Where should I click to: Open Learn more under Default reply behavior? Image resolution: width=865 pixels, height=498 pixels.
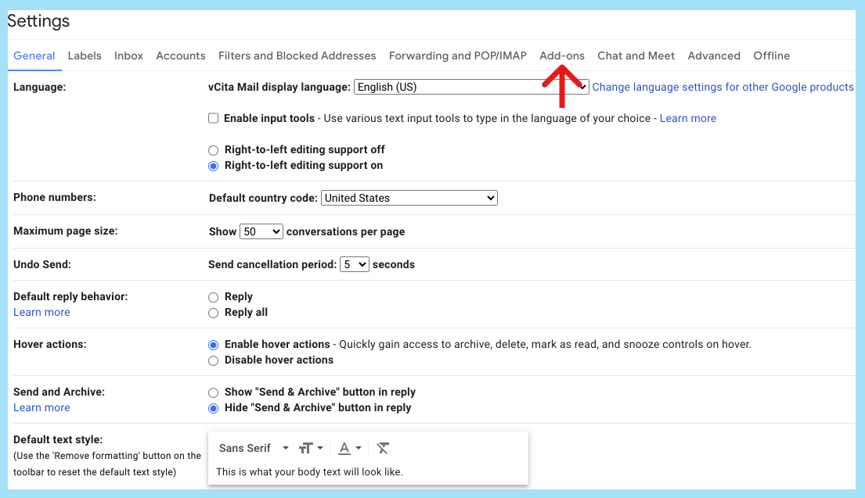click(x=41, y=312)
